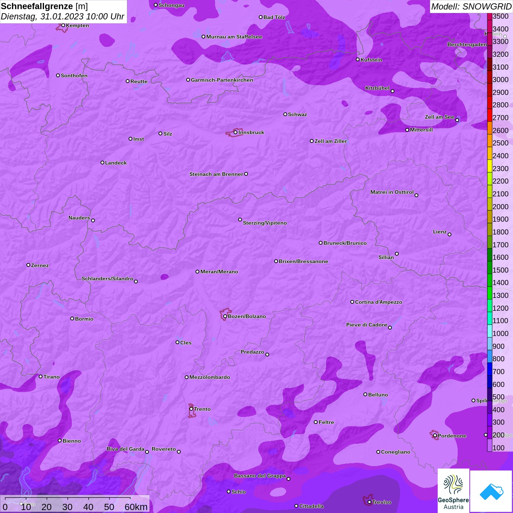Click the Bienno location dot
Viewport: 513px width, 513px height.
point(60,440)
